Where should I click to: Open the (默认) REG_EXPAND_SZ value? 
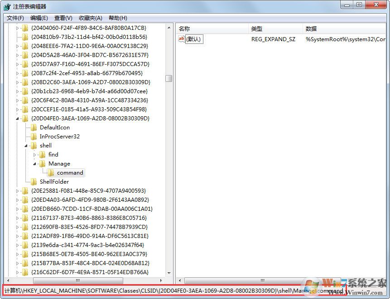pyautogui.click(x=194, y=39)
